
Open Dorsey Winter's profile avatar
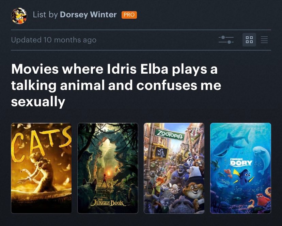[x=19, y=16]
